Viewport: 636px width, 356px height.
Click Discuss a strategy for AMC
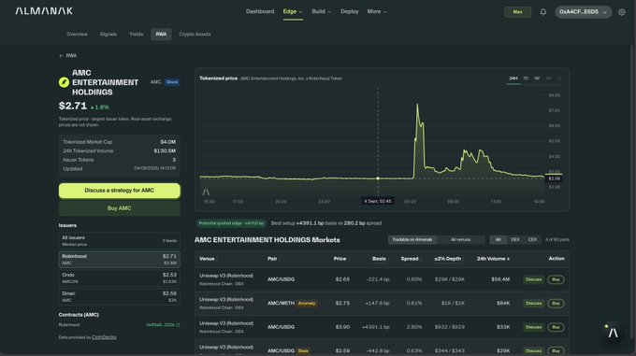coord(120,191)
